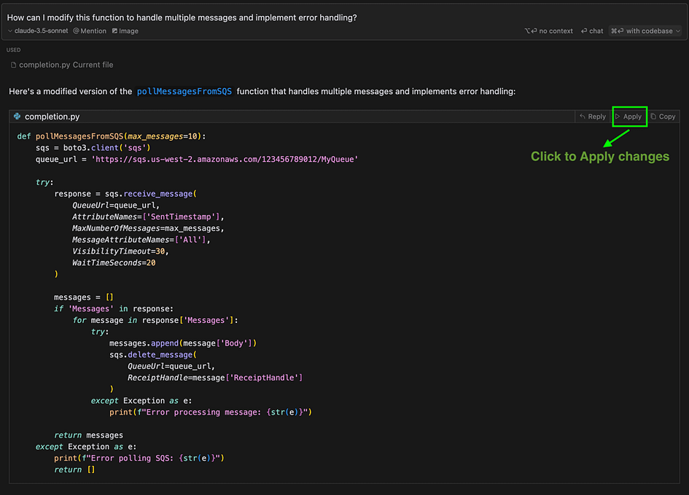Click Reply in the code block header
The image size is (689, 495).
(x=593, y=117)
